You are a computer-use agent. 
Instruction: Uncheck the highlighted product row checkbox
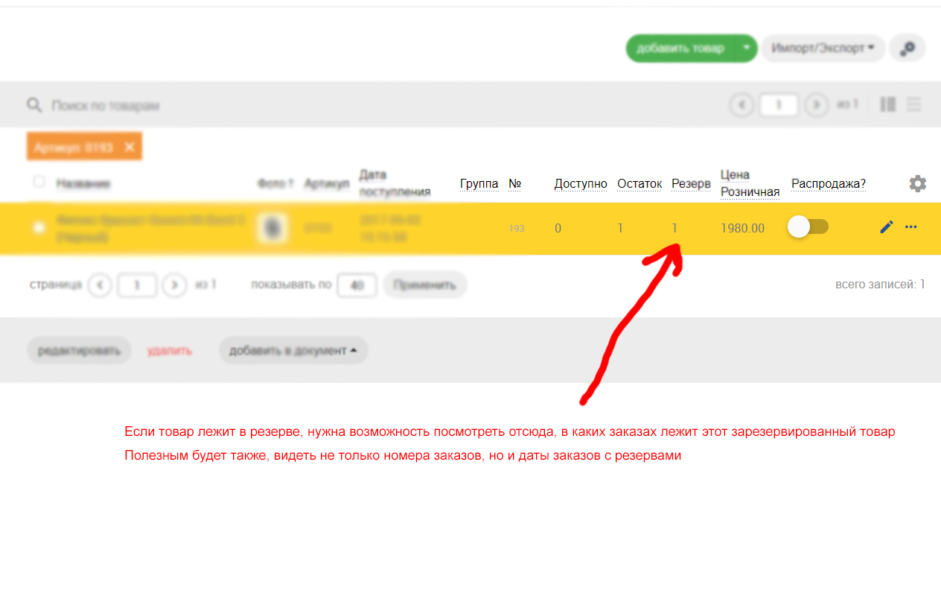39,227
